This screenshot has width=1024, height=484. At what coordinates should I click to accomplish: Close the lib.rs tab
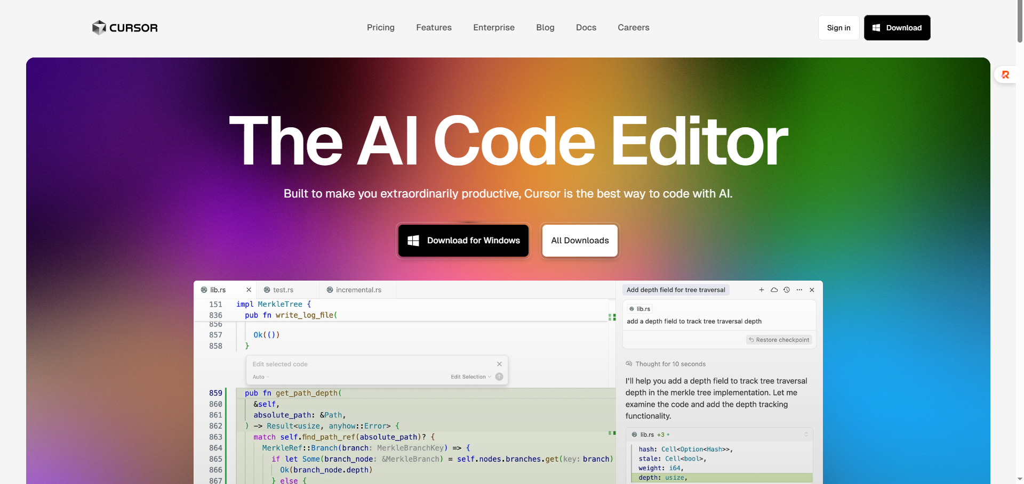pos(249,290)
